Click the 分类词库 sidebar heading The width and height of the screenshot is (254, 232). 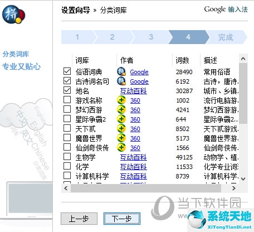[16, 54]
